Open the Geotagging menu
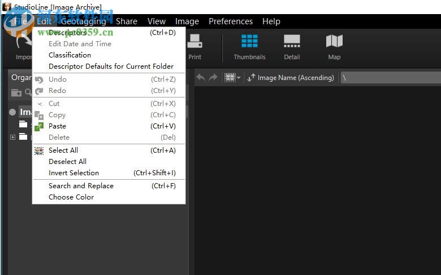 84,21
